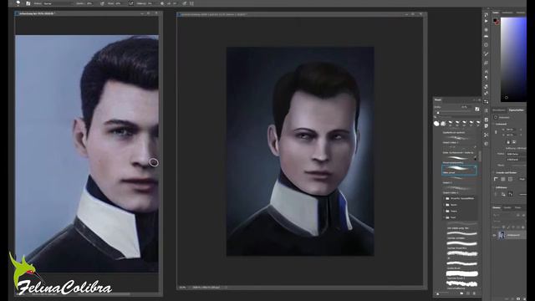This screenshot has height=301, width=535.
Task: Toggle rulers icon in Properties panel
Action: [496, 179]
